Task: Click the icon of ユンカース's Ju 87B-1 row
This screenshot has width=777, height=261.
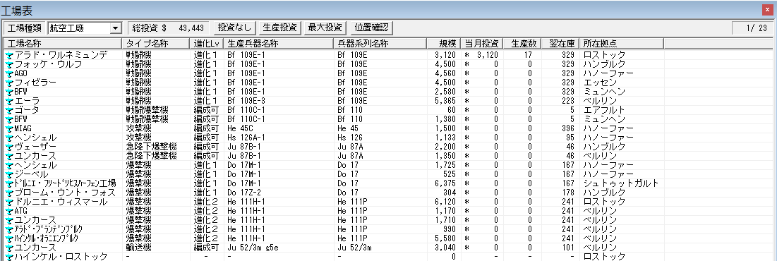Action: (9, 156)
